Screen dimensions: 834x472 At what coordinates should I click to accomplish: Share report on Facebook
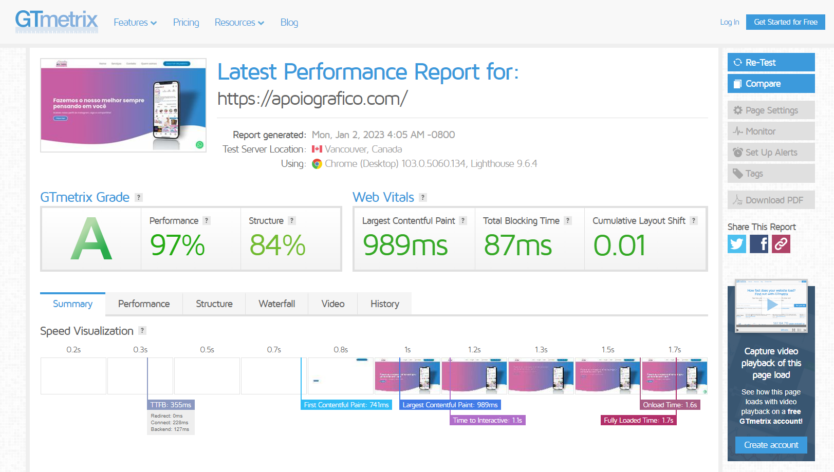tap(759, 244)
